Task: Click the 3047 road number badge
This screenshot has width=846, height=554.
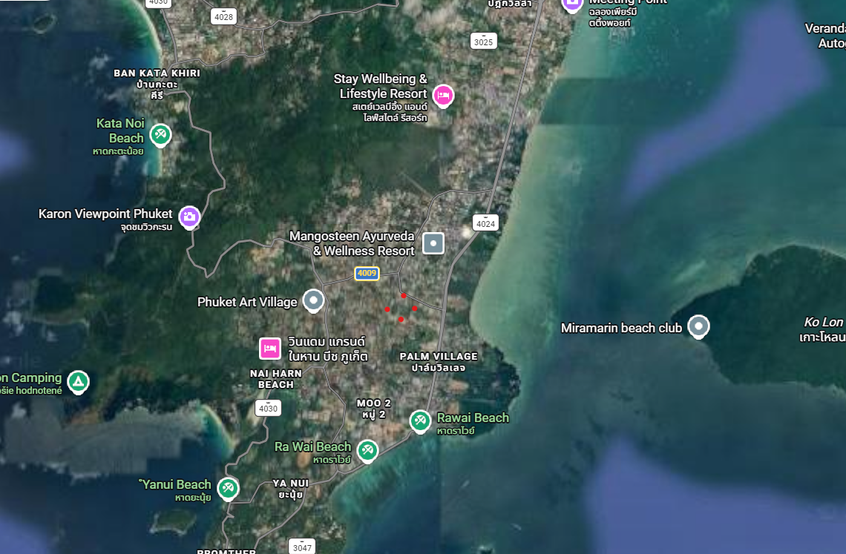Action: 302,547
